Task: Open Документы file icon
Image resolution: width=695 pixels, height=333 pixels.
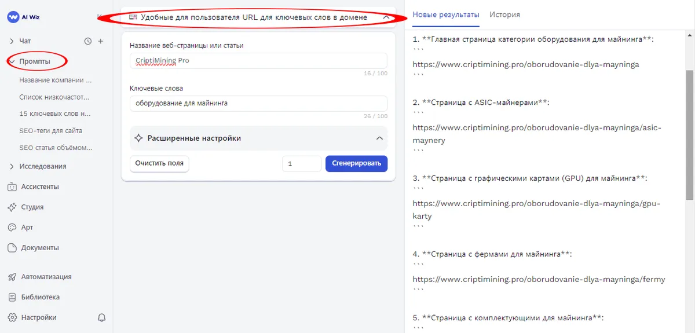Action: [12, 247]
